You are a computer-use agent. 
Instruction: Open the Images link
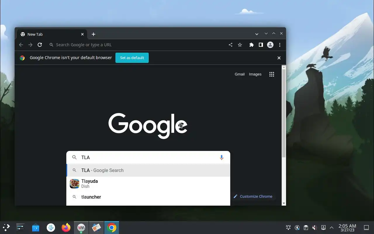[255, 74]
